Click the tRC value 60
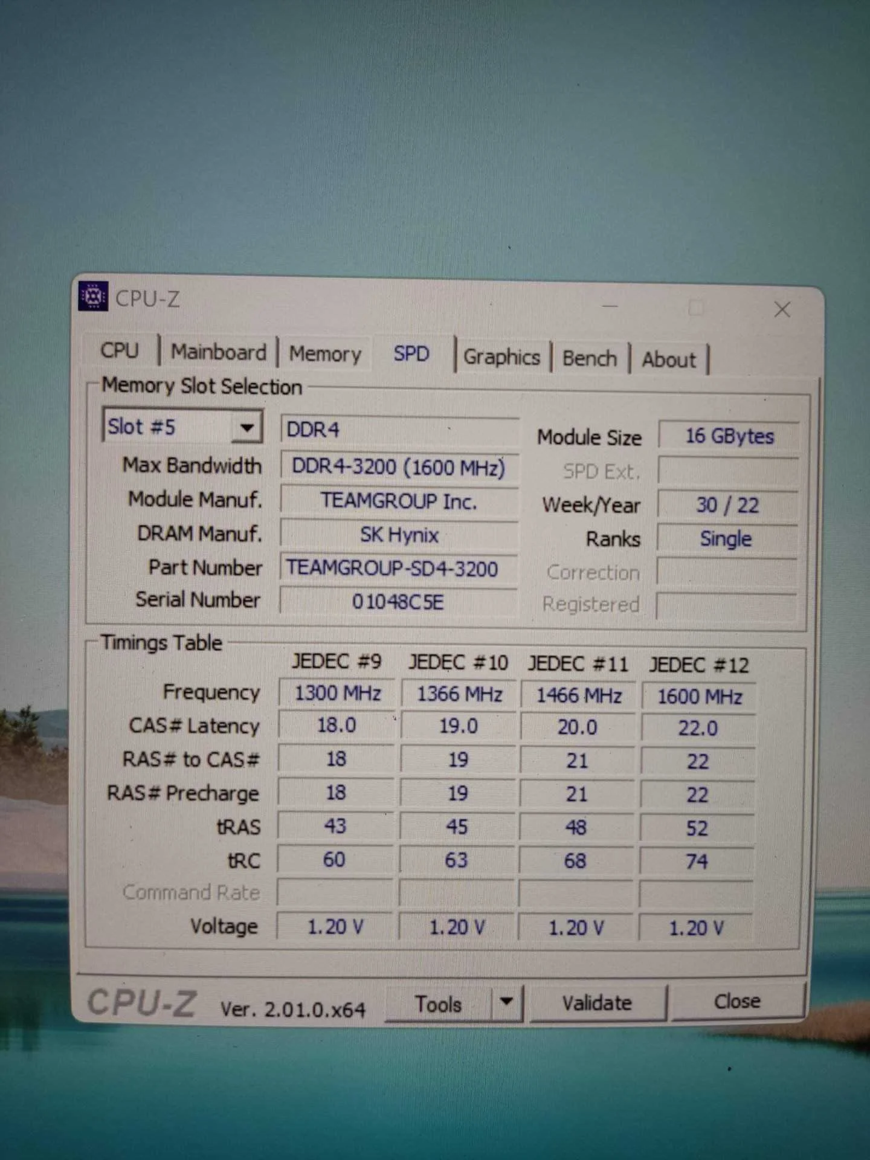This screenshot has width=870, height=1160. coord(335,860)
